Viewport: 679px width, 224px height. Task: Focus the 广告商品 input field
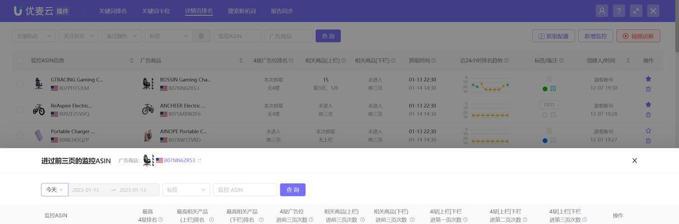click(288, 36)
